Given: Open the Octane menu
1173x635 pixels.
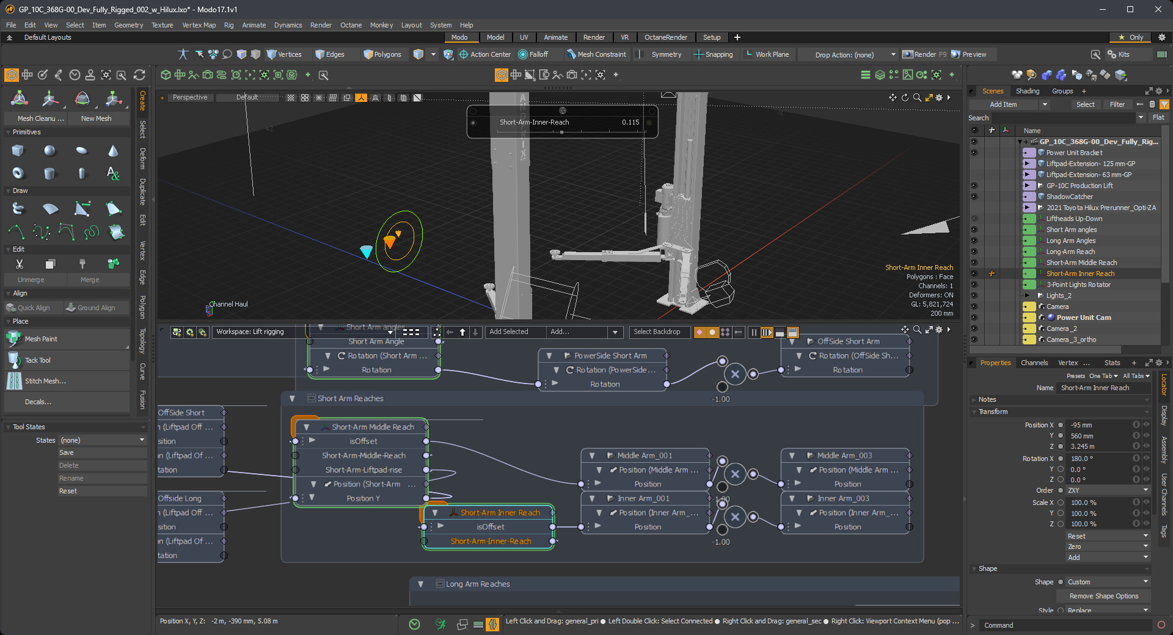Looking at the screenshot, I should 351,25.
